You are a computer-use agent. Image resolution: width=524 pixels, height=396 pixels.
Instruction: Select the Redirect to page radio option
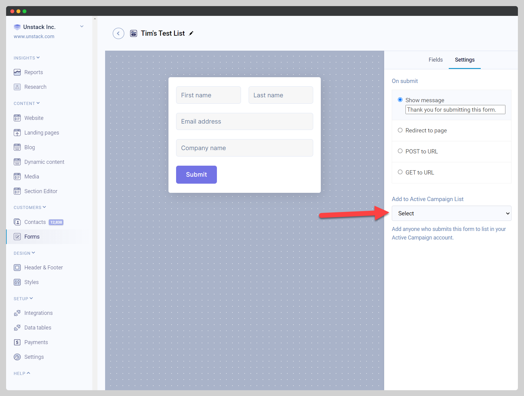(400, 130)
